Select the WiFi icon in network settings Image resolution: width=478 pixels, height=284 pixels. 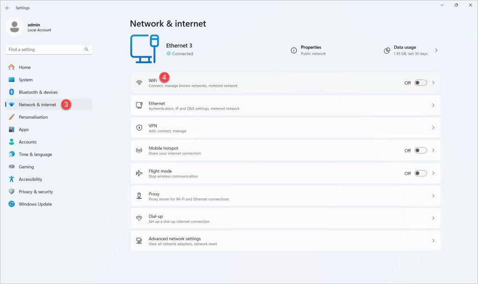tap(139, 82)
